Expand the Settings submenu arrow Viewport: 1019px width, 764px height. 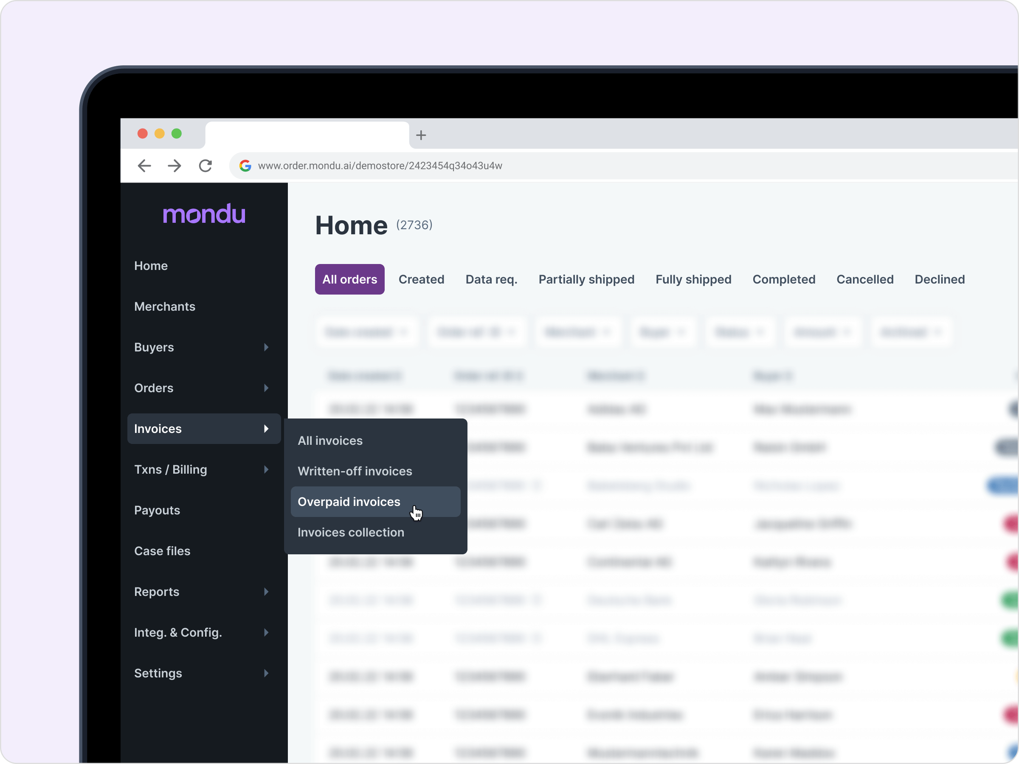[x=266, y=673]
